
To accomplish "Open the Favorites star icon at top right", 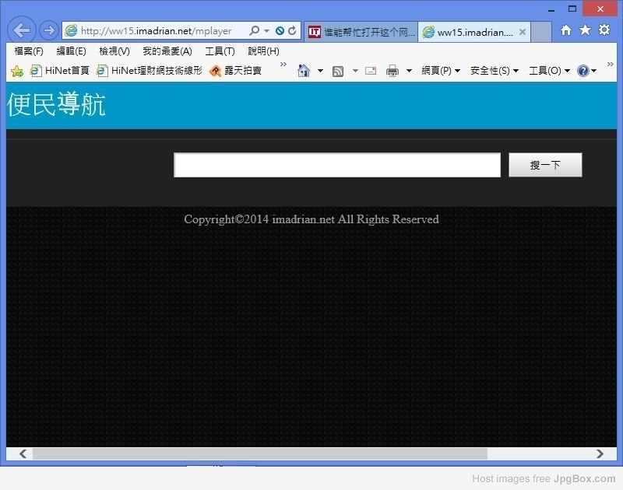I will pyautogui.click(x=585, y=30).
